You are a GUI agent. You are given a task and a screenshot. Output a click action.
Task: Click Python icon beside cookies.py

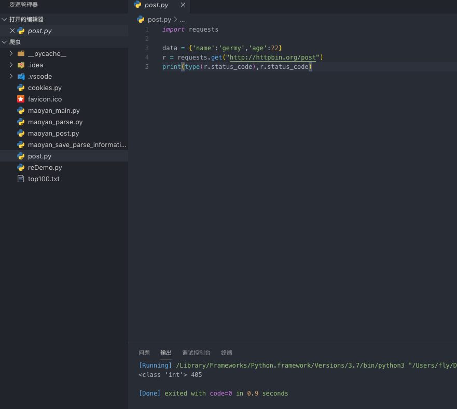[x=21, y=88]
